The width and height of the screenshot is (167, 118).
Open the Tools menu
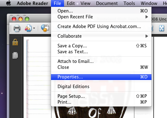pyautogui.click(x=129, y=3)
